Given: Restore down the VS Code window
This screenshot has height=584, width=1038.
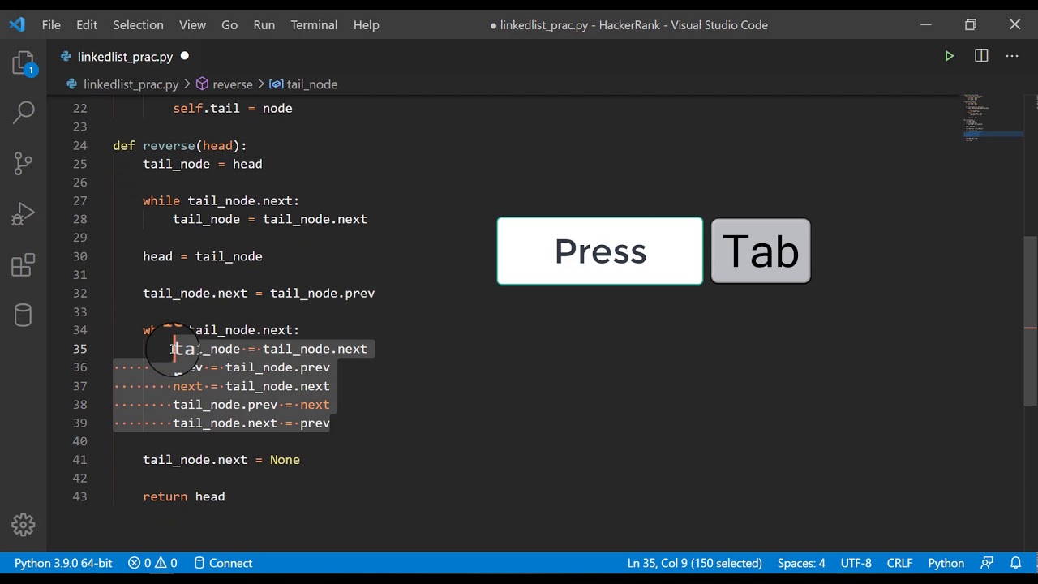Looking at the screenshot, I should (971, 24).
